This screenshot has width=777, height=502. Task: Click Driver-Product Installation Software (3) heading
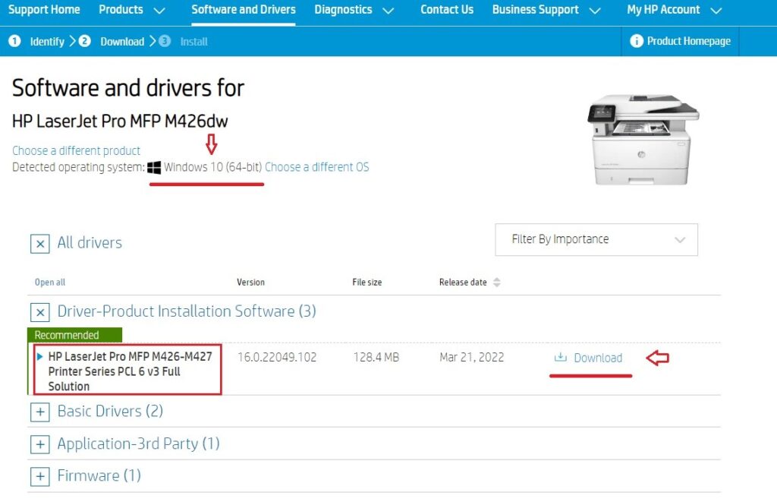tap(187, 311)
